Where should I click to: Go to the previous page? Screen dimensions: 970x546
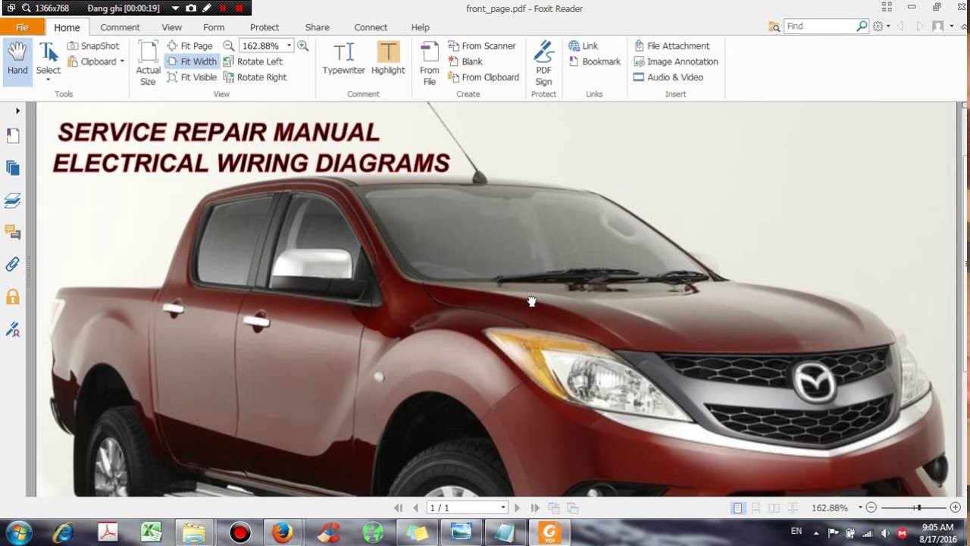click(x=415, y=507)
